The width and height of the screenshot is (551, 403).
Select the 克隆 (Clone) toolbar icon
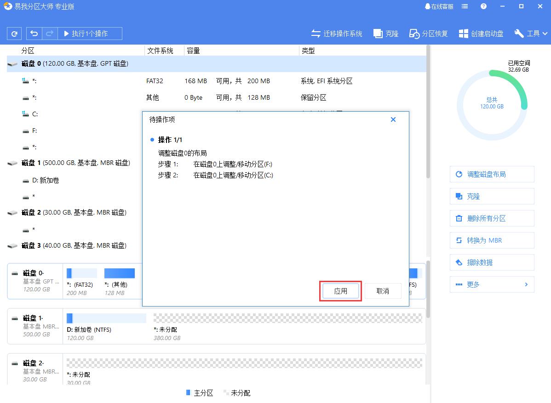tap(386, 33)
